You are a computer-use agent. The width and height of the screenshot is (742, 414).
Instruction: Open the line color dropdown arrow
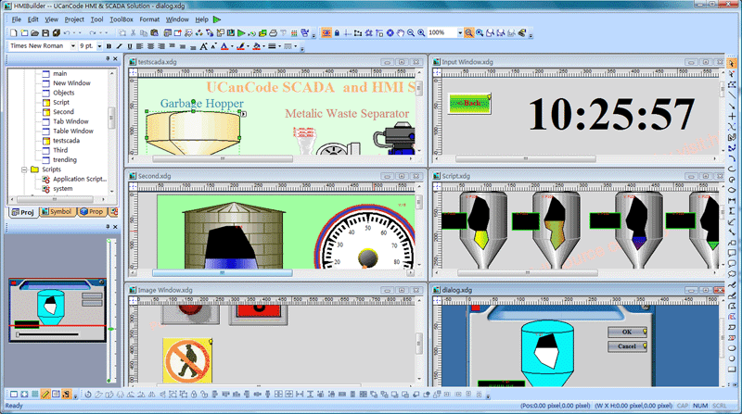tap(248, 45)
